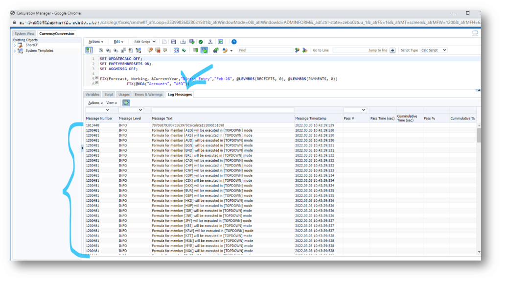Switch to the System View tab
Screen dimensions: 507x288
point(24,33)
